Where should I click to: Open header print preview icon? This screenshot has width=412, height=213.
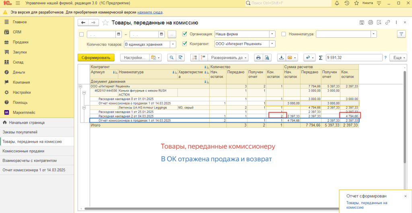379,23
